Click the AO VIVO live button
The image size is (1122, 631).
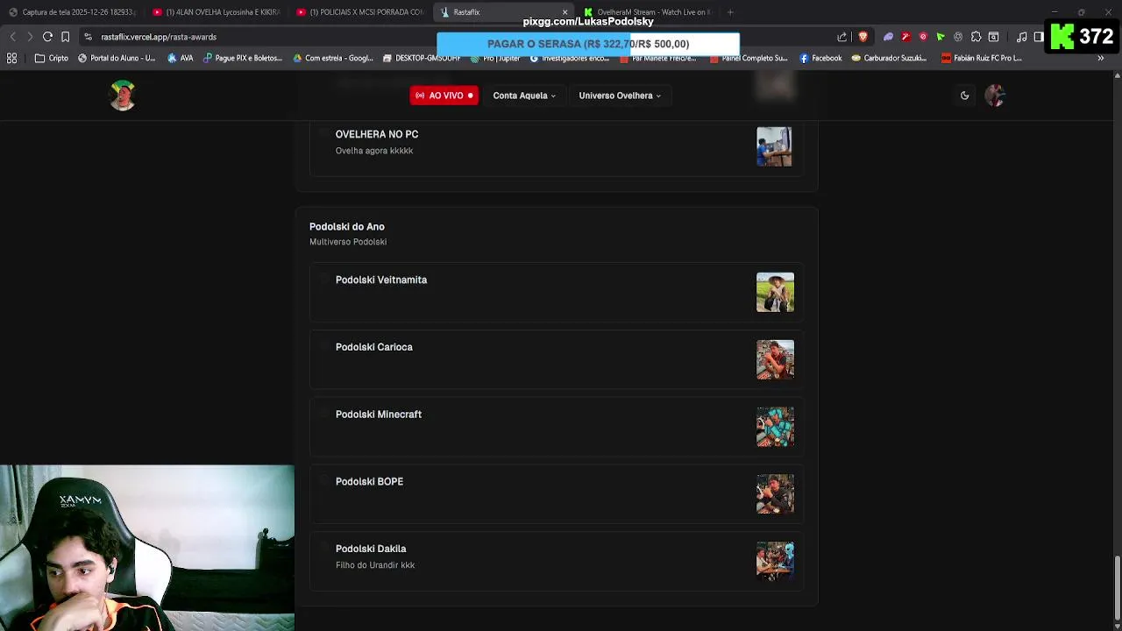(x=444, y=96)
